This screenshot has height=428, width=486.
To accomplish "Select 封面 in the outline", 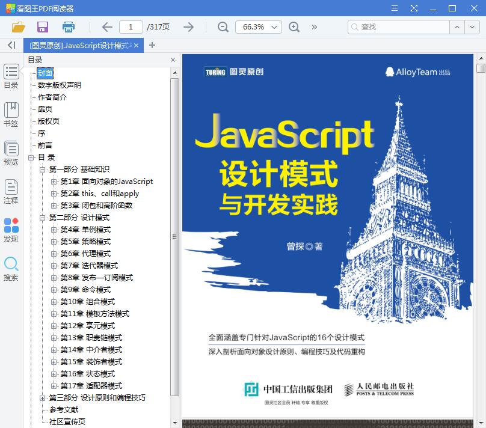I will tap(45, 73).
